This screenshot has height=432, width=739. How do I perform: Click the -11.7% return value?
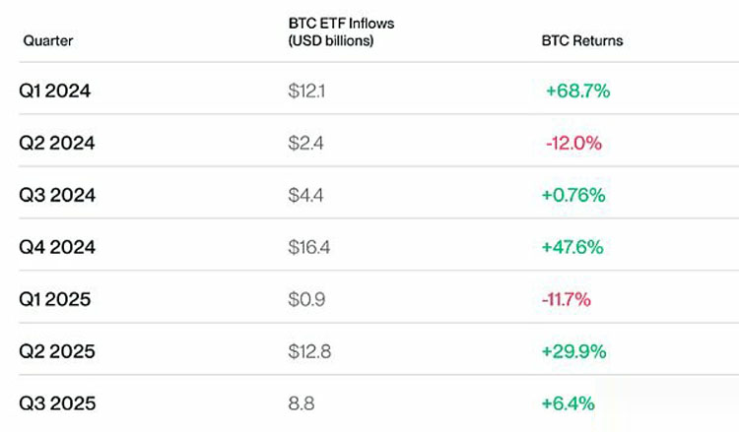568,299
